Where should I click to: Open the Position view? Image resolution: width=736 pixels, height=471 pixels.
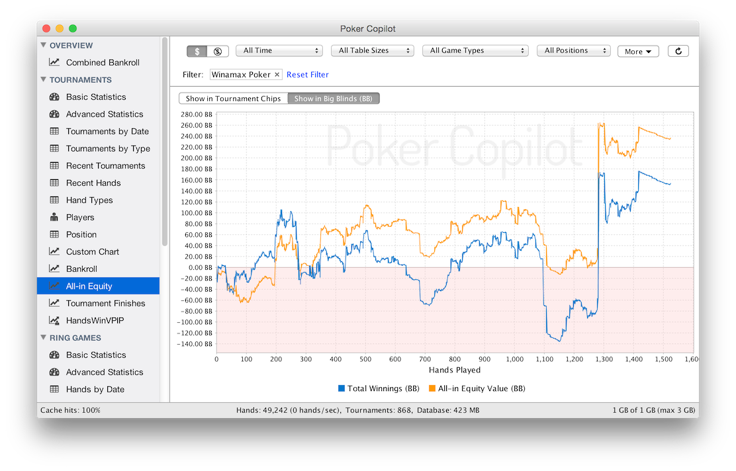(x=98, y=234)
